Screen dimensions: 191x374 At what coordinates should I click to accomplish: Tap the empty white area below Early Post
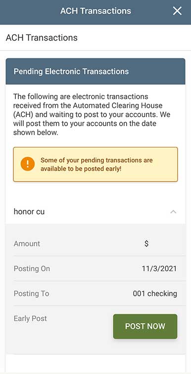[95, 364]
